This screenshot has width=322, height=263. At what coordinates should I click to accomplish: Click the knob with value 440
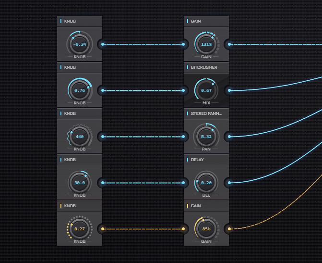click(x=80, y=137)
